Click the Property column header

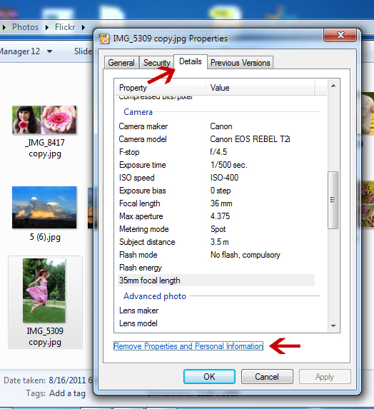(161, 88)
